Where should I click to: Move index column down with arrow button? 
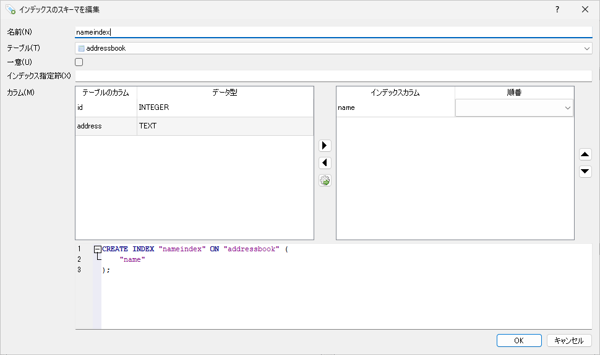click(585, 172)
